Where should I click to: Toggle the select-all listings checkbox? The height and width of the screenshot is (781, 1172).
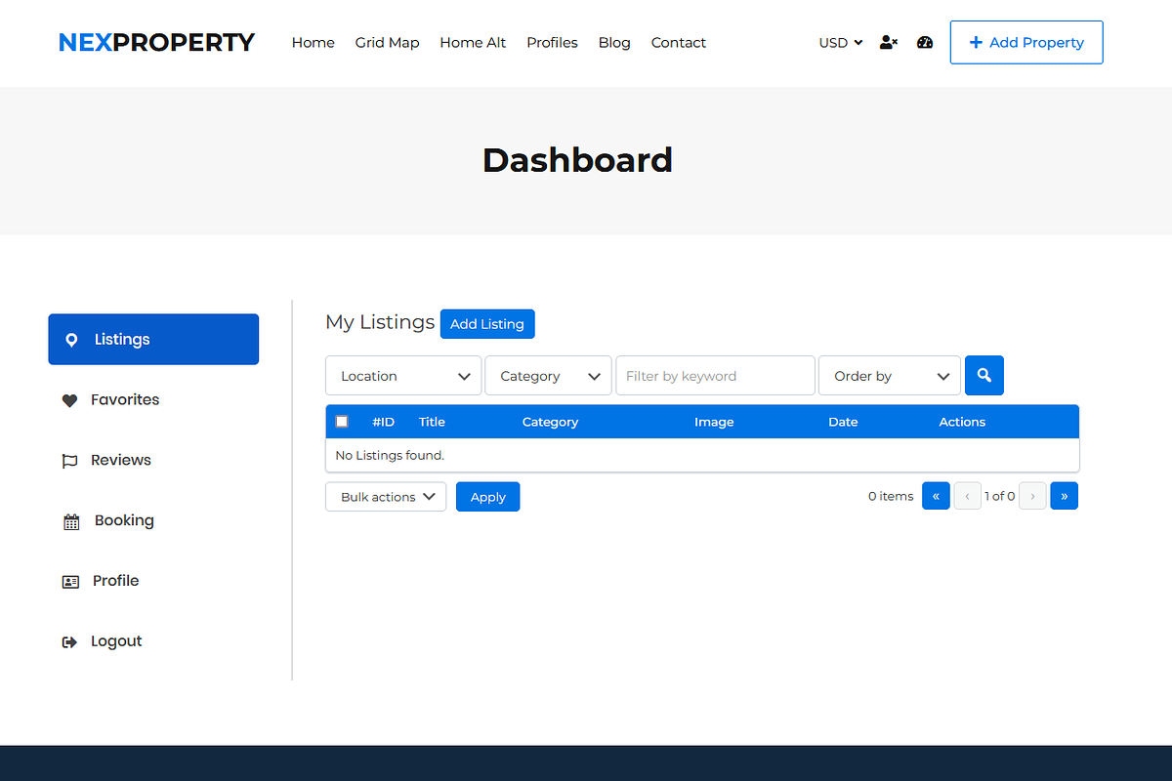[342, 422]
